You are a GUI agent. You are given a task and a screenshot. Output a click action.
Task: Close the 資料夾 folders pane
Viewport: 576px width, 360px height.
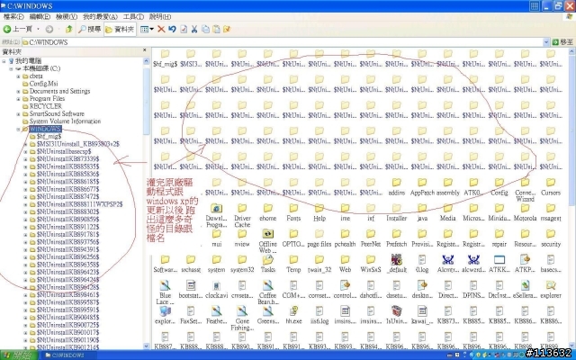144,50
